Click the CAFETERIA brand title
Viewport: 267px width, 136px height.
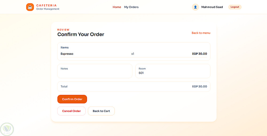46,5
